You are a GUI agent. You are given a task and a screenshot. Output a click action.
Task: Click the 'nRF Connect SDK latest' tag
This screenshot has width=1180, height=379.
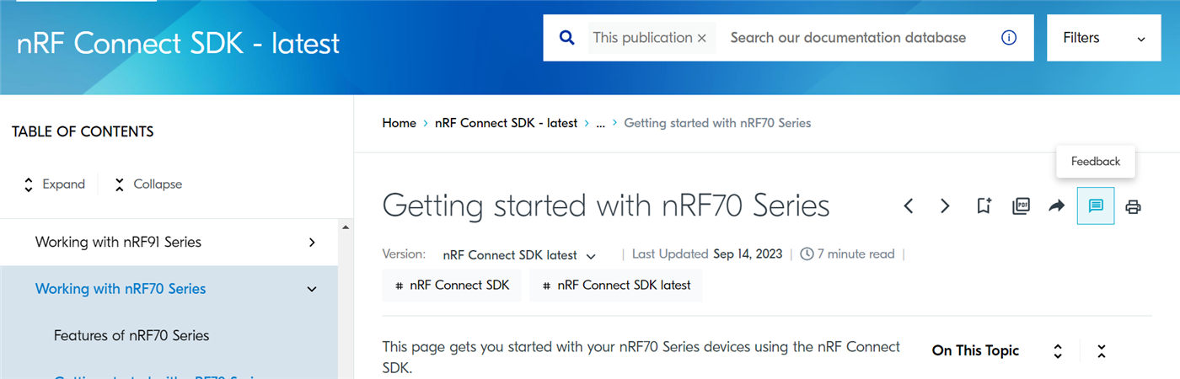(616, 286)
